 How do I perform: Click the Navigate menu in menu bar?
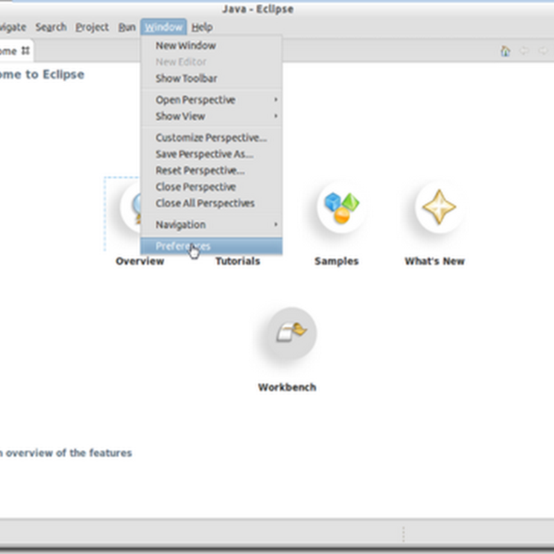(13, 27)
